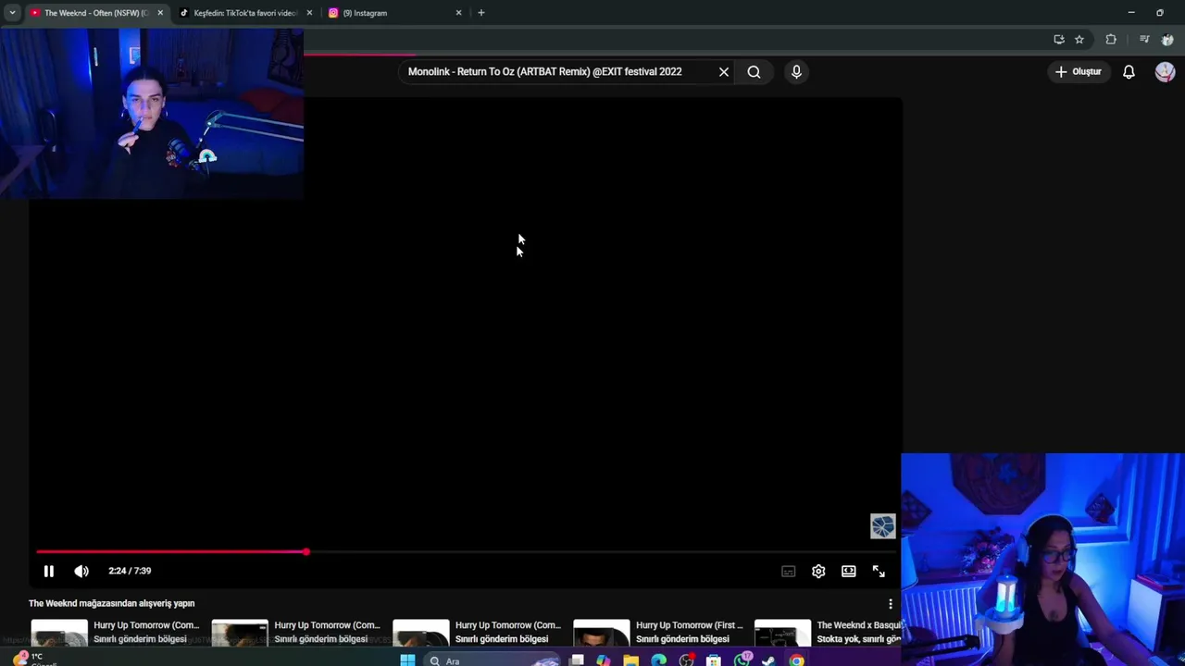Click the 2:24 / 7:39 time display
This screenshot has width=1185, height=666.
pyautogui.click(x=130, y=571)
